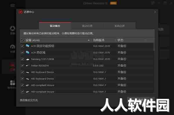This screenshot has height=115, width=174.
Task: Uncheck the upper HID-compliant mouse checkbox
Action: point(22,85)
